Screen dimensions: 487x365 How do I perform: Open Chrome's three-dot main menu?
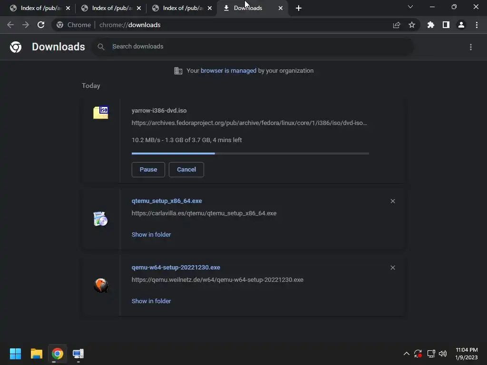coord(477,25)
